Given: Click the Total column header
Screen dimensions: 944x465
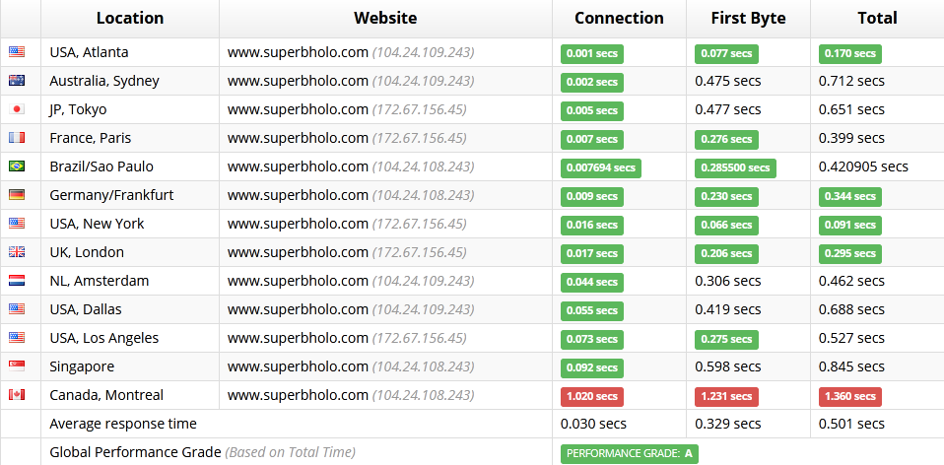Looking at the screenshot, I should tap(877, 18).
